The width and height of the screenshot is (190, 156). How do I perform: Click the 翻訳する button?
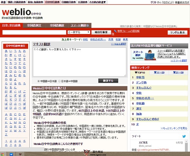pos(108,81)
